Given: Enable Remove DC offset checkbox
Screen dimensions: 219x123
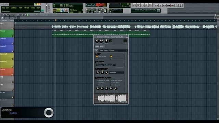Looking at the screenshot, I should coord(97,81).
